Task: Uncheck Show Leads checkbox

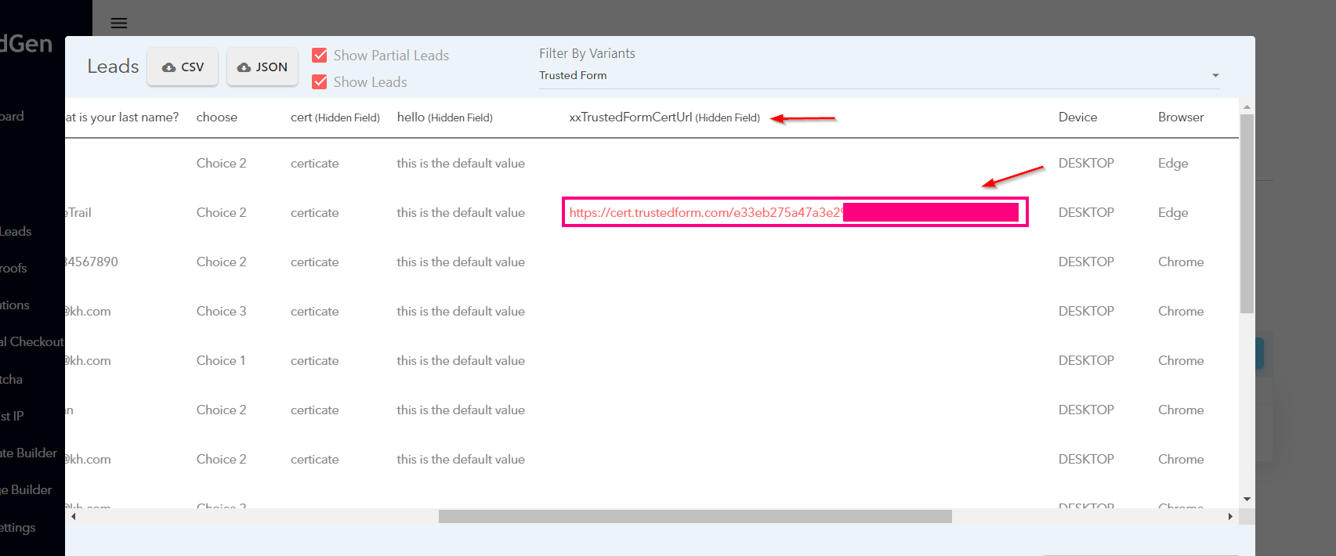Action: click(320, 81)
